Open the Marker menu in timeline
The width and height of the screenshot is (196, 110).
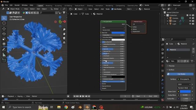[34, 96]
